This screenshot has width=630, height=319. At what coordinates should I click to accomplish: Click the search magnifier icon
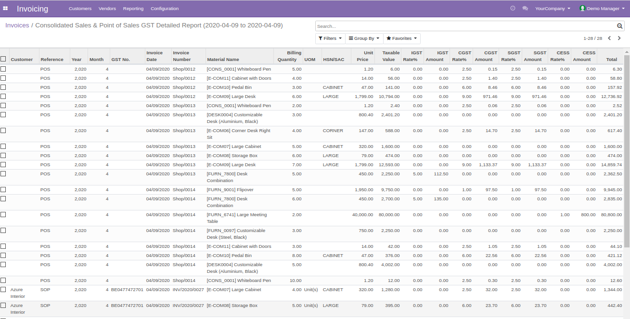pos(619,25)
